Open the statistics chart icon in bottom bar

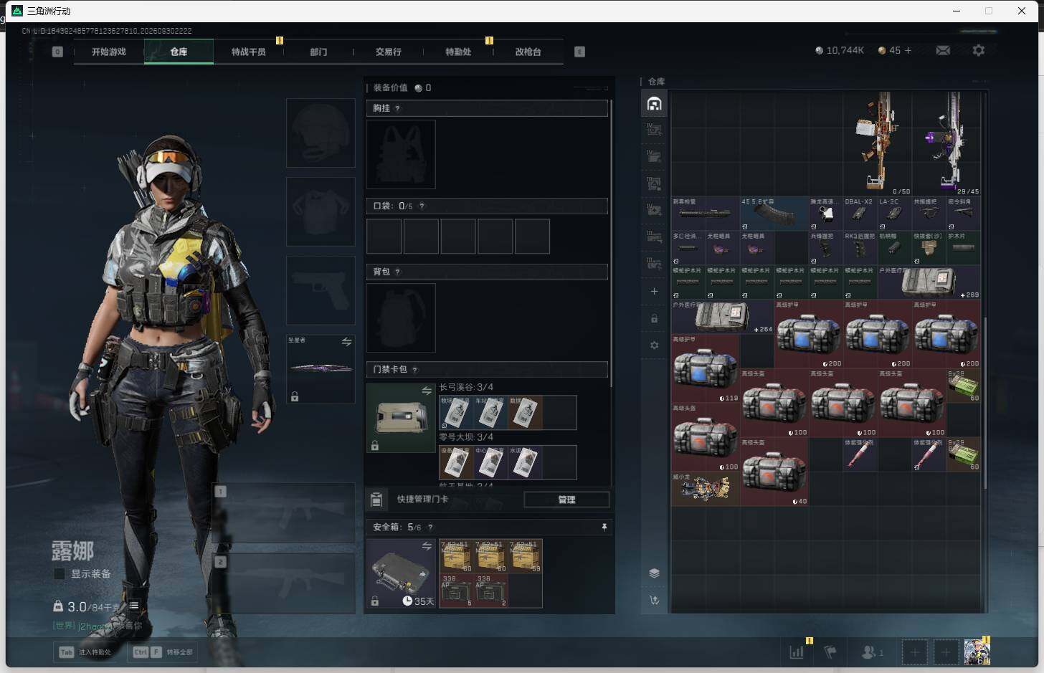click(797, 652)
